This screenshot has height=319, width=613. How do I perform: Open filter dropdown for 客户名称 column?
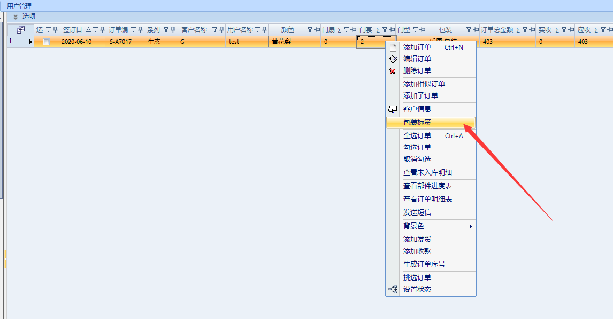click(x=214, y=30)
